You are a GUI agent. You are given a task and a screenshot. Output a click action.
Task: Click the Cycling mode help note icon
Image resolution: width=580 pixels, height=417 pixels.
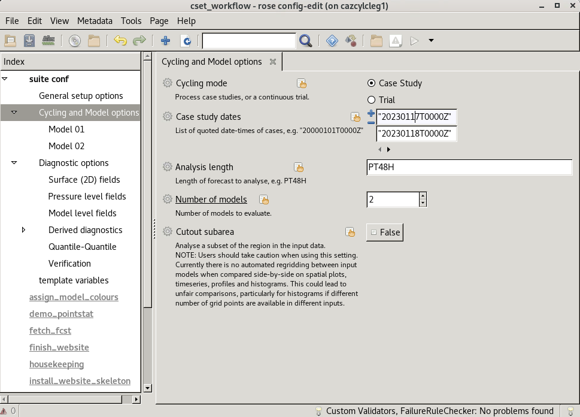click(302, 84)
